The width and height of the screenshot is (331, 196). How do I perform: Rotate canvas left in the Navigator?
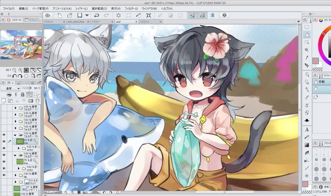15,76
